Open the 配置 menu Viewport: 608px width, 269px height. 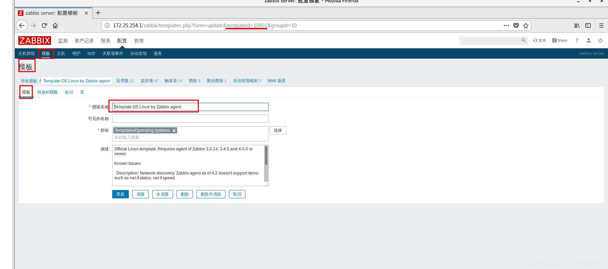[122, 41]
